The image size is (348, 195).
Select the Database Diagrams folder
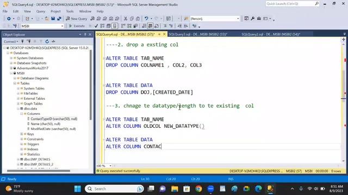(x=34, y=78)
